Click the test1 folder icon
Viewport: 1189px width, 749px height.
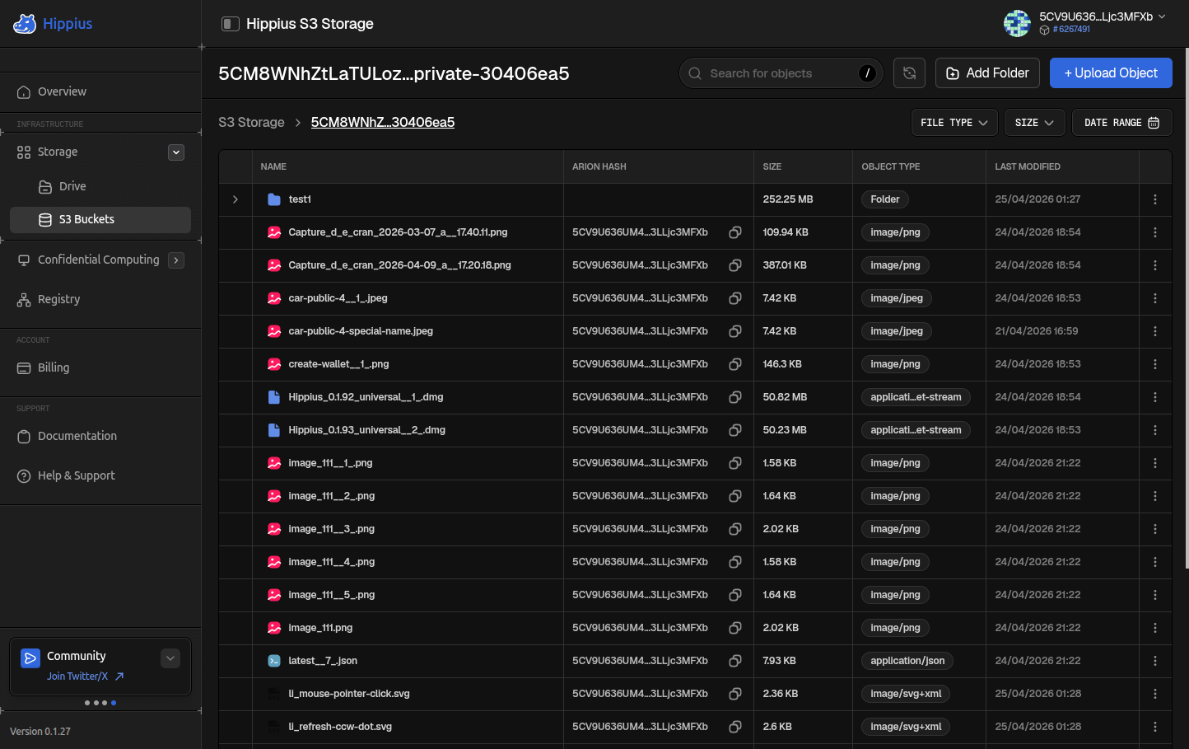tap(274, 199)
